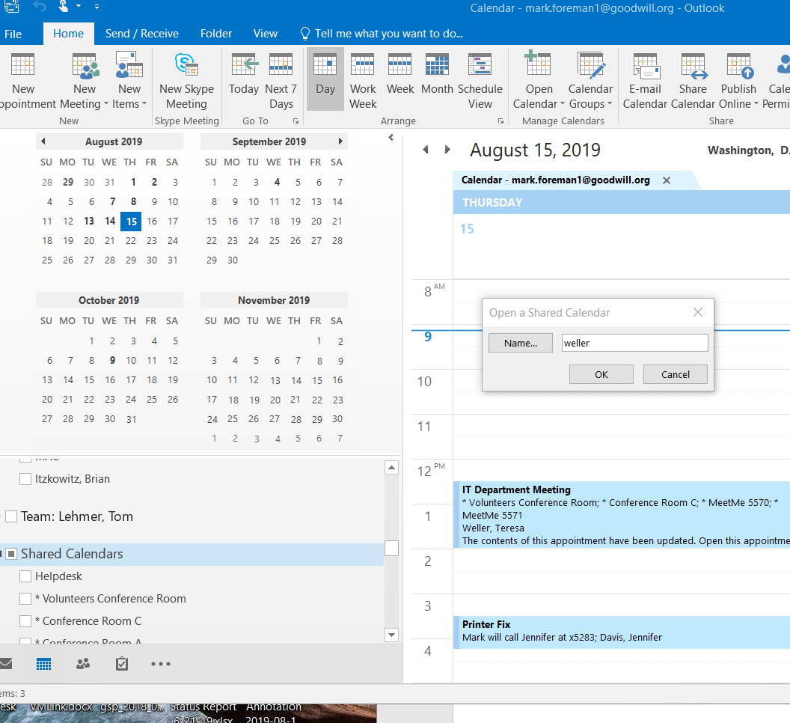The height and width of the screenshot is (723, 790).
Task: Click the New Meeting ribbon icon
Action: (84, 80)
